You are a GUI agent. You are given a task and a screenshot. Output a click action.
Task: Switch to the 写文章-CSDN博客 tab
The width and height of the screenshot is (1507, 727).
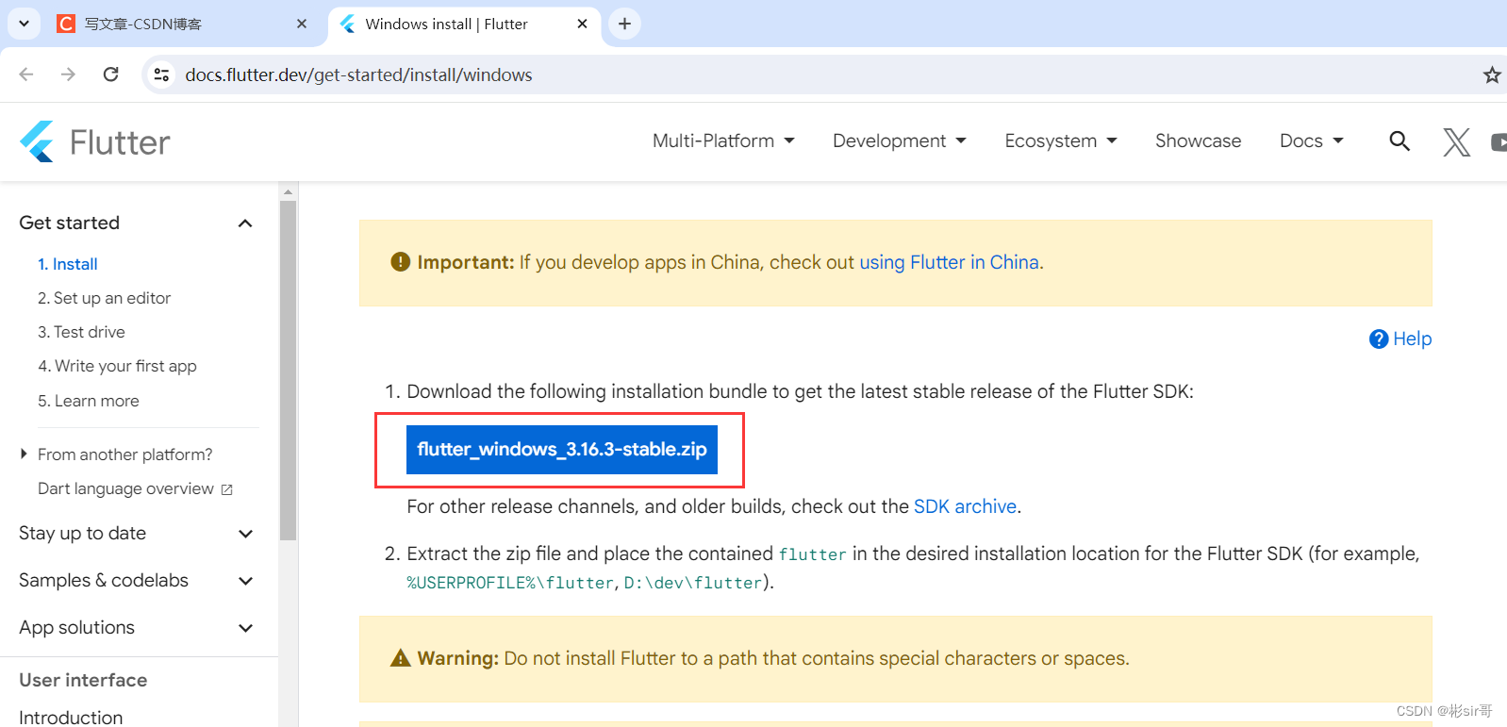(184, 24)
